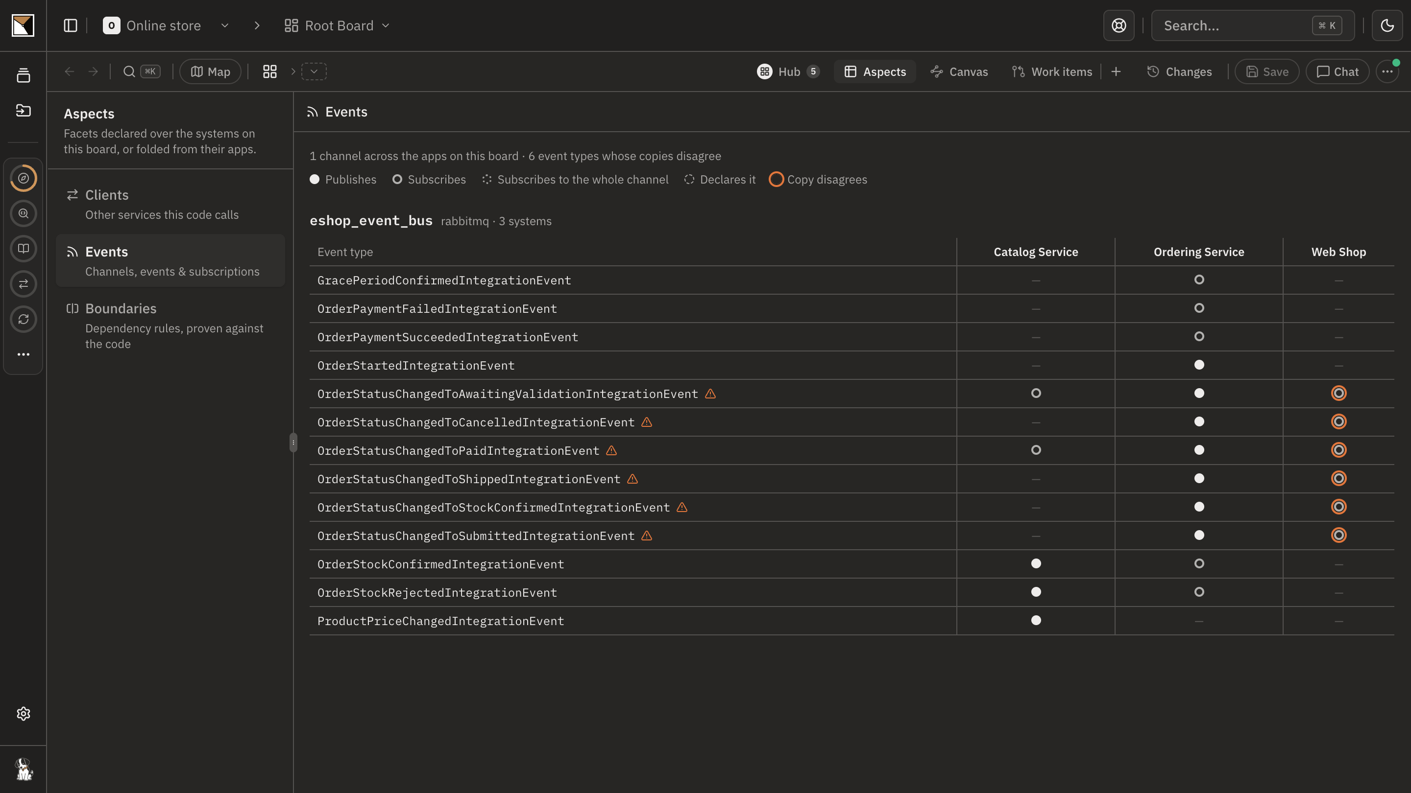The height and width of the screenshot is (793, 1411).
Task: Click the stacked layers sidebar icon
Action: click(x=23, y=75)
